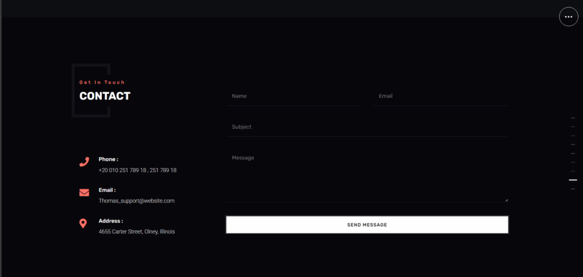
Task: Select the highlighted active navigation dash
Action: point(573,180)
